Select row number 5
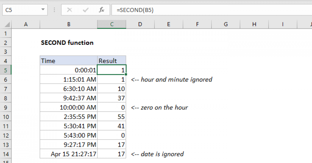This screenshot has width=312, height=163. 6,70
